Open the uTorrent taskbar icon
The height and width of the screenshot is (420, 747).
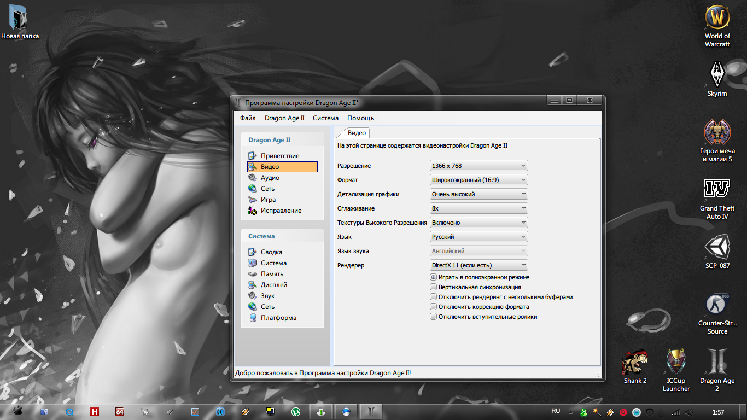coord(296,412)
